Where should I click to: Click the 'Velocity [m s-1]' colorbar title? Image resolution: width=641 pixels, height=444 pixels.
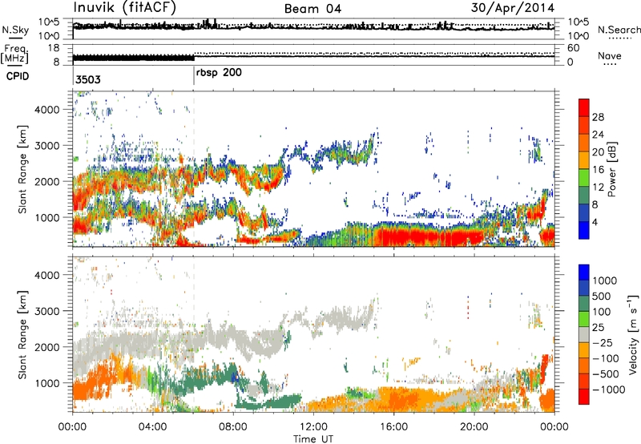pos(633,334)
